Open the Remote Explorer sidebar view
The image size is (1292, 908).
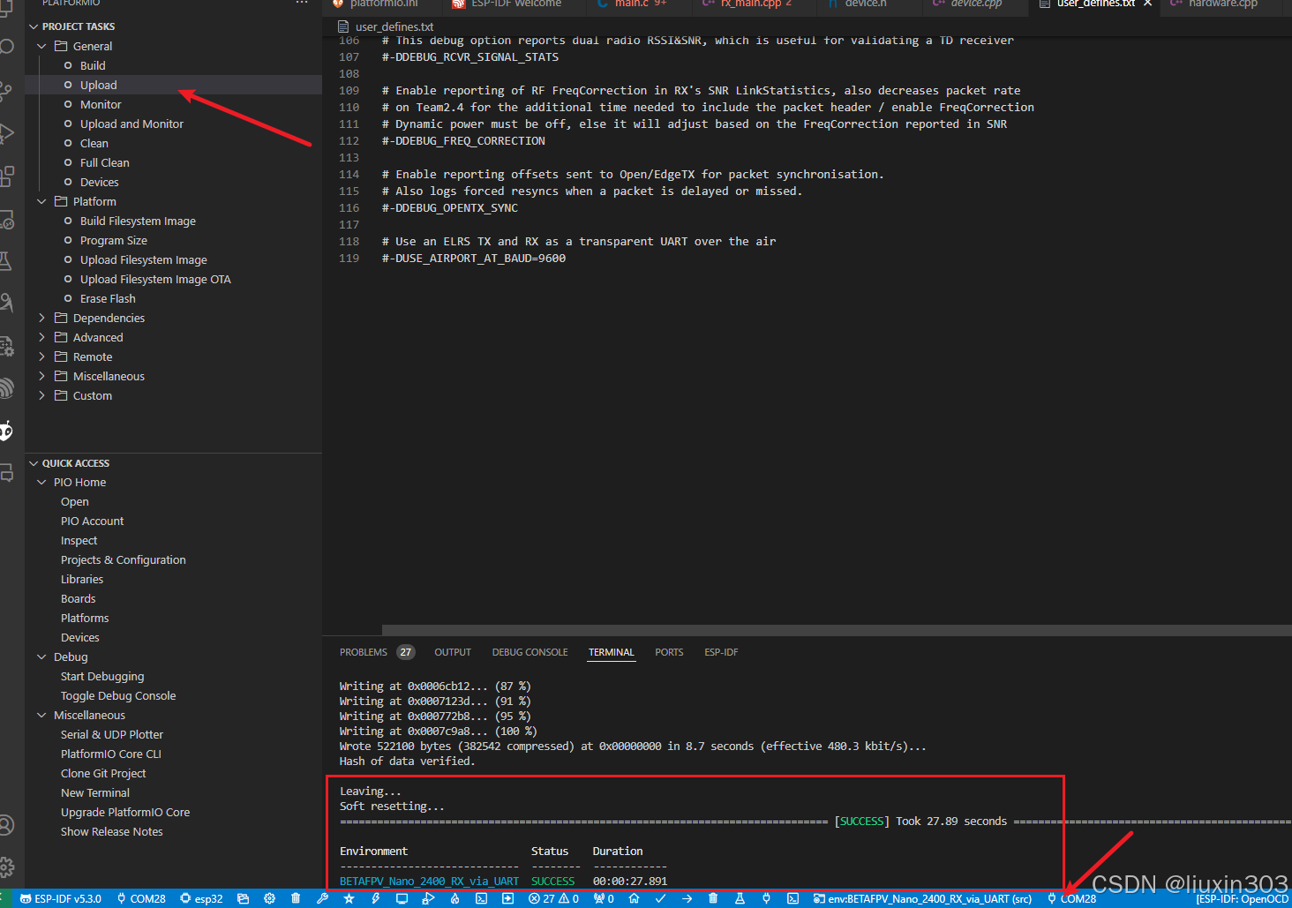tap(6, 219)
